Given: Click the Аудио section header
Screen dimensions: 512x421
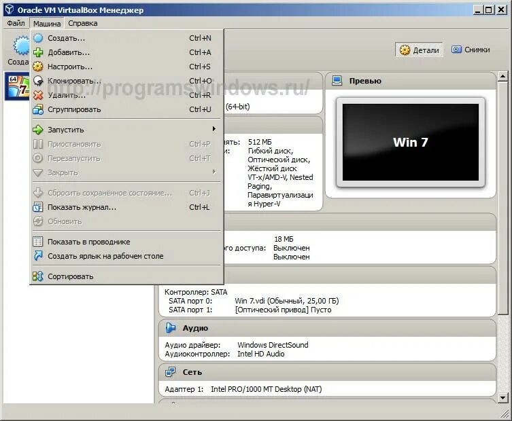Looking at the screenshot, I should tap(327, 328).
